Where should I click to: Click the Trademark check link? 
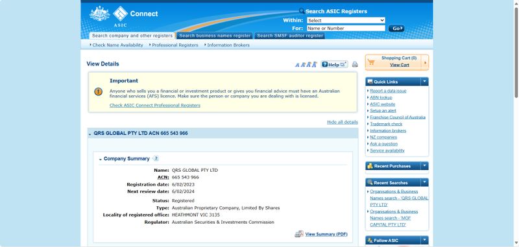386,124
